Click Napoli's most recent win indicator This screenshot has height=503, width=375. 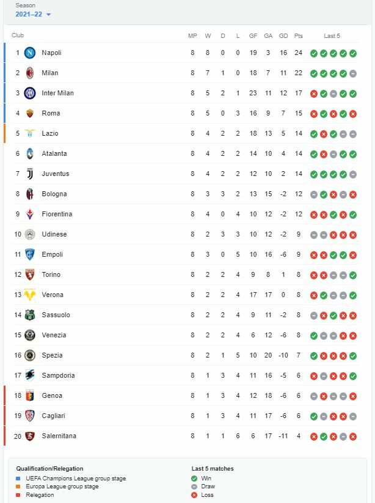tap(353, 53)
